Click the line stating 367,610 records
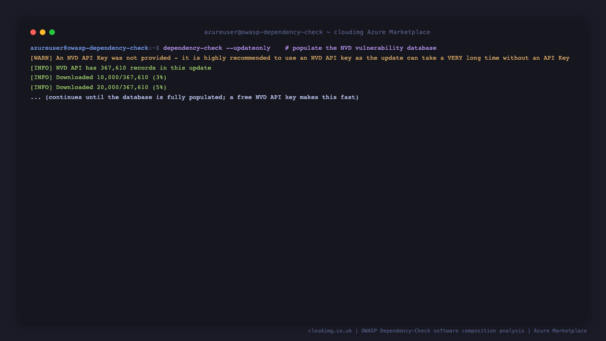The height and width of the screenshot is (341, 606). click(121, 68)
